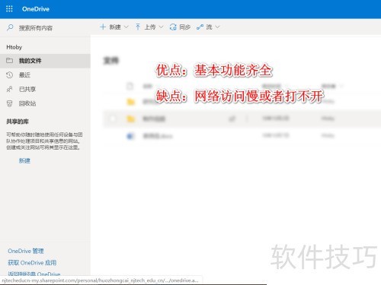Click the 已共享 people icon
Viewport: 381px width, 285px height.
9,89
